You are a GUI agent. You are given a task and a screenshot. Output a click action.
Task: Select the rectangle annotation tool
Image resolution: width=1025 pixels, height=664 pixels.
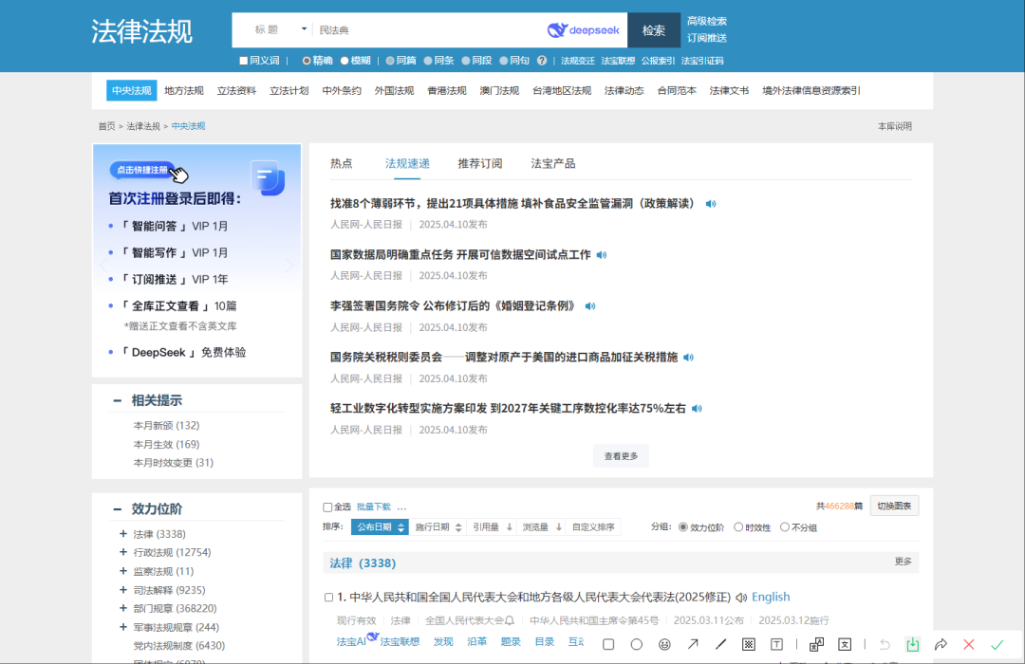608,643
